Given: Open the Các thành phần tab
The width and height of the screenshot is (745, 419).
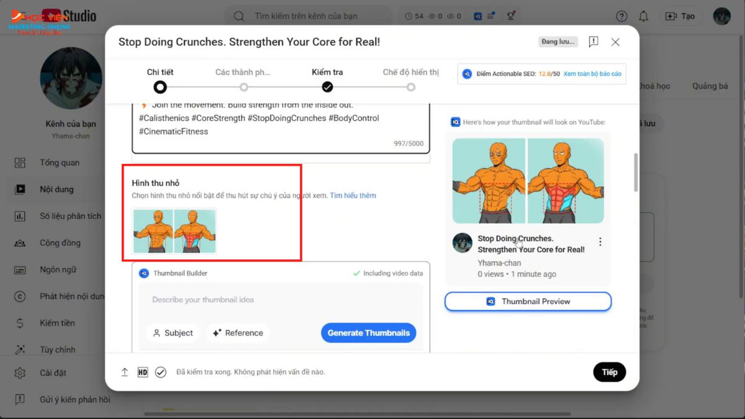Looking at the screenshot, I should pos(243,72).
